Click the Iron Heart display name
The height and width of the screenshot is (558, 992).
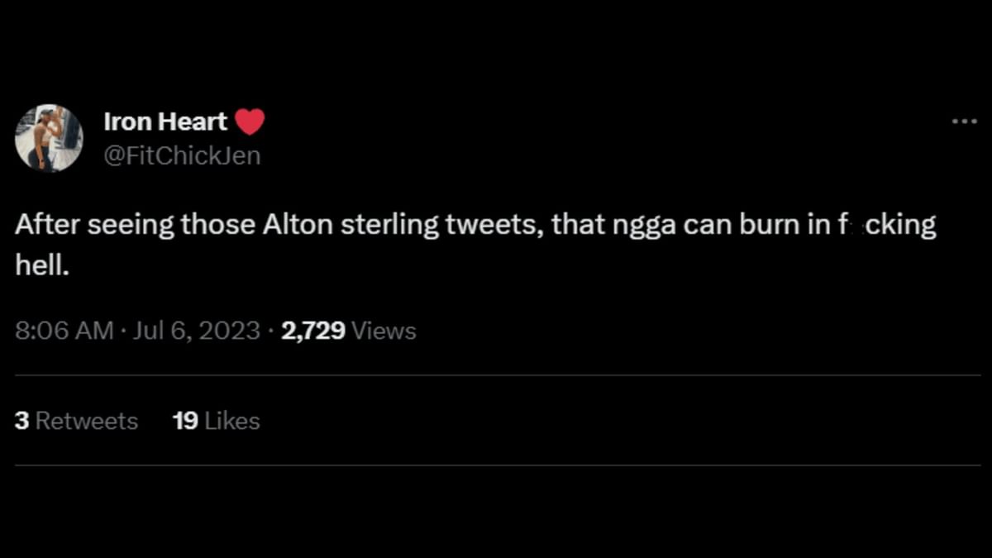[x=165, y=122]
